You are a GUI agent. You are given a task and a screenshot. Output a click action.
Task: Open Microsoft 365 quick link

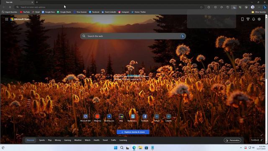coord(85,118)
